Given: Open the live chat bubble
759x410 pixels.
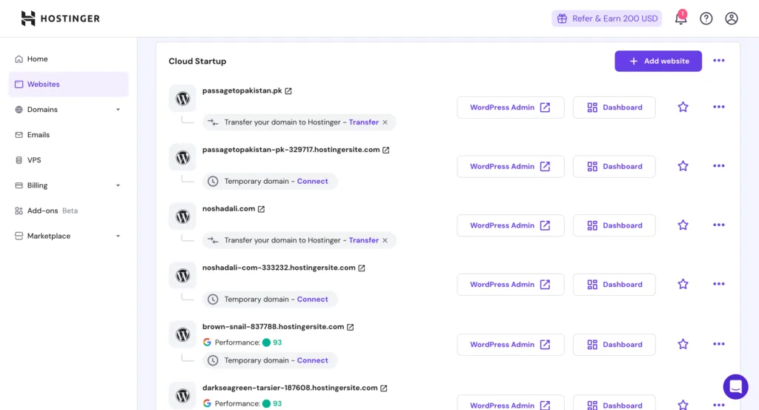Looking at the screenshot, I should point(735,386).
